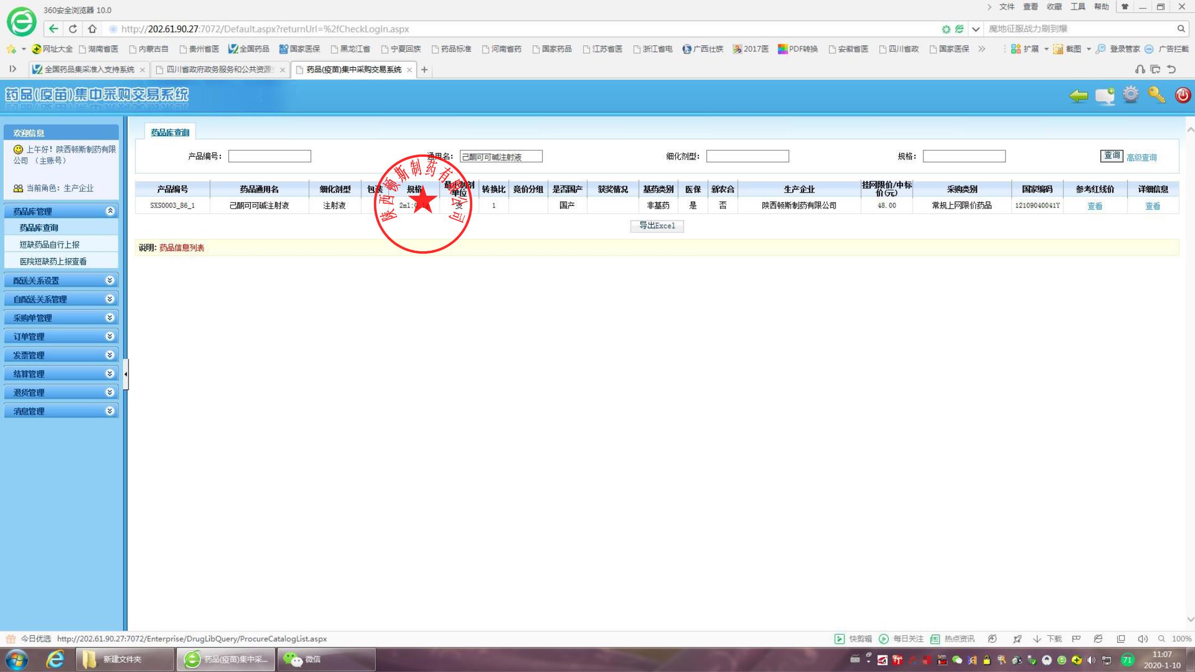Open 快剪辑 in the status bar

853,639
